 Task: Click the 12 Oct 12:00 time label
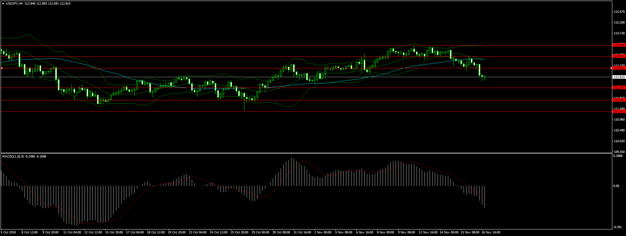93,232
